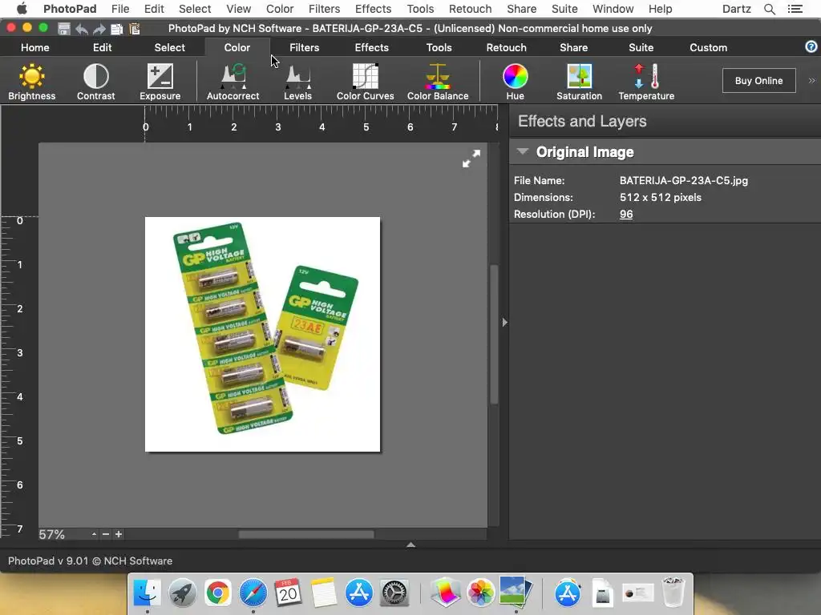Viewport: 821px width, 615px height.
Task: Click the horizontal scrollbar under canvas
Action: (x=306, y=534)
